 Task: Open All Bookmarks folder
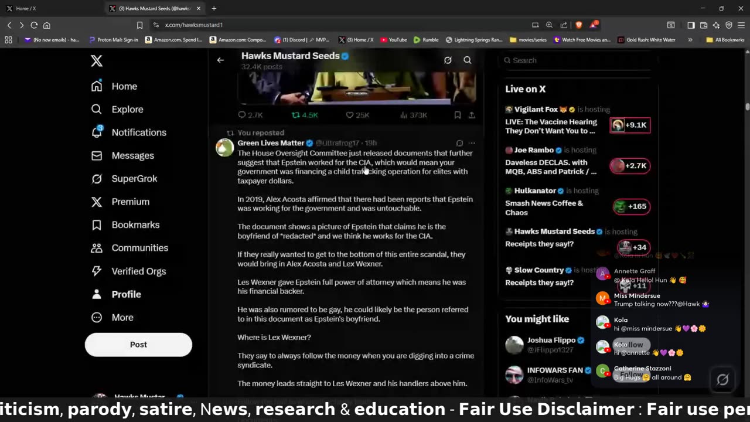coord(725,40)
